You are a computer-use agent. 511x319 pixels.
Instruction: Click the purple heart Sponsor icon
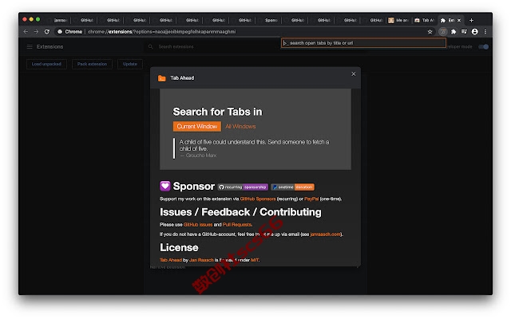165,186
